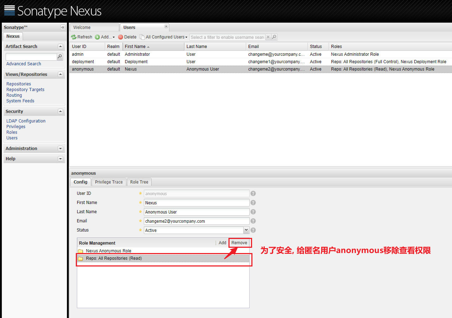Switch to the Role Tree tab
The height and width of the screenshot is (318, 452).
pyautogui.click(x=139, y=182)
